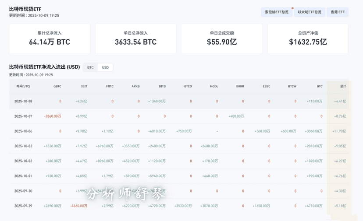Click the IBIT -4660.00万 outflow cell
The image size is (363, 221).
pos(78,206)
